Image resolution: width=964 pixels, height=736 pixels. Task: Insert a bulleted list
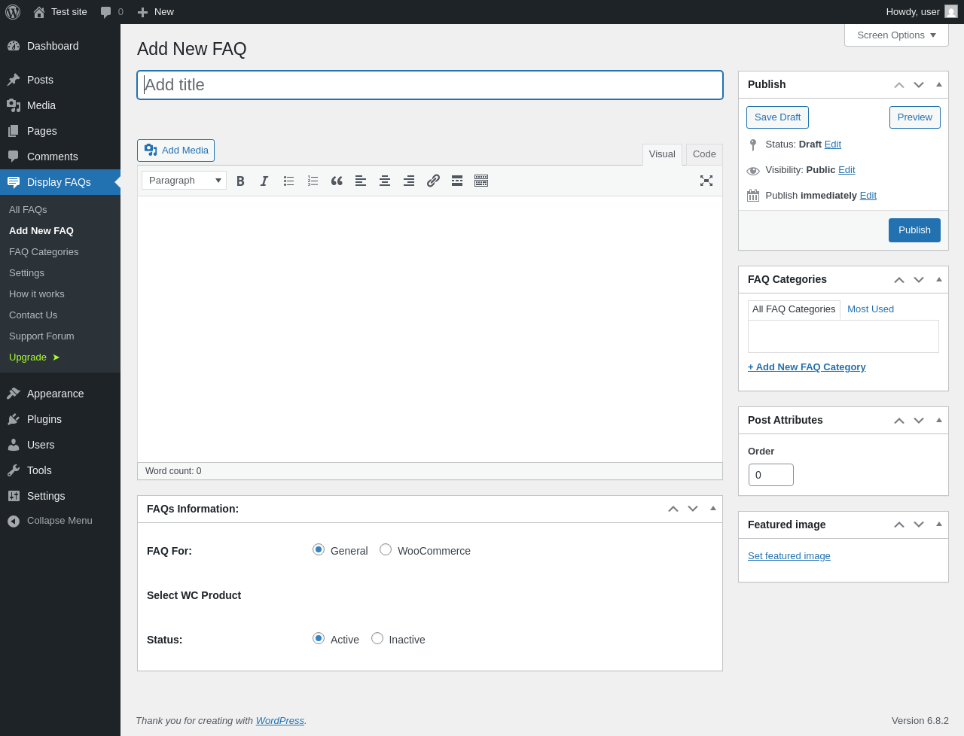pyautogui.click(x=288, y=181)
